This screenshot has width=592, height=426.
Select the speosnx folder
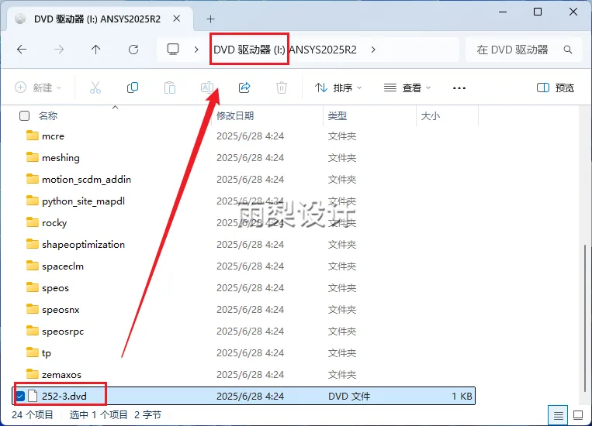[61, 310]
